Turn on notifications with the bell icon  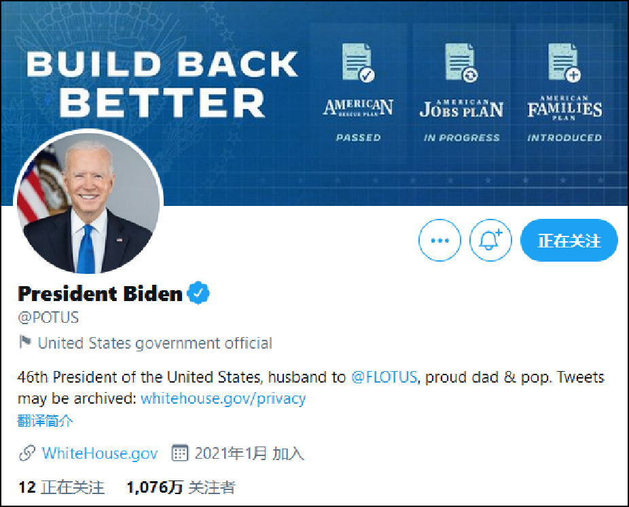490,241
